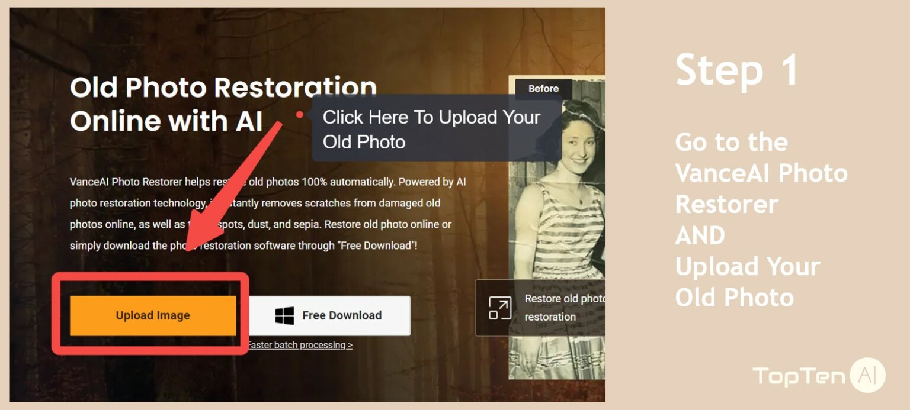Viewport: 910px width, 410px height.
Task: Click the expand icon beside Restore old photo restoration
Action: (501, 308)
